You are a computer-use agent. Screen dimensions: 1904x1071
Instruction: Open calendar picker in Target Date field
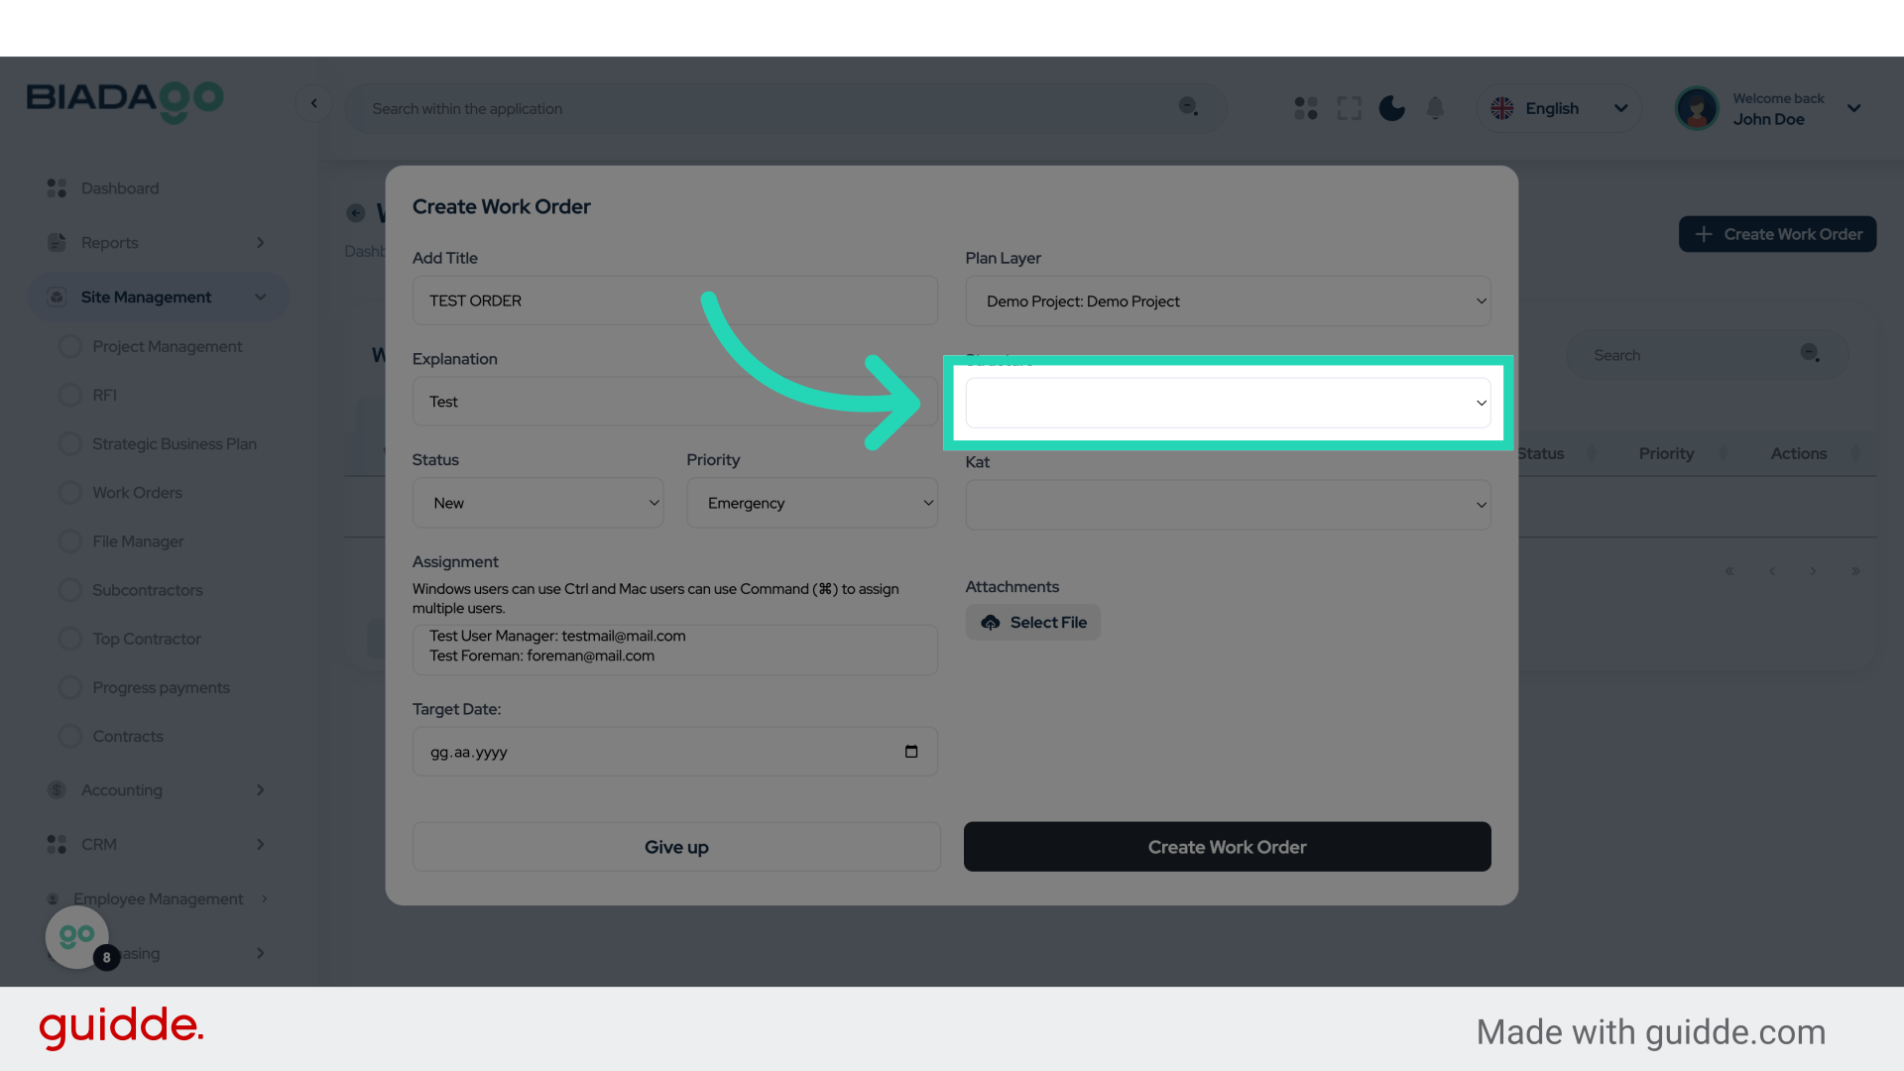[x=911, y=752]
